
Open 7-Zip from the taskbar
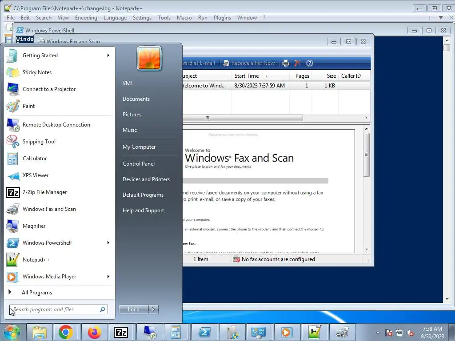[x=121, y=332]
